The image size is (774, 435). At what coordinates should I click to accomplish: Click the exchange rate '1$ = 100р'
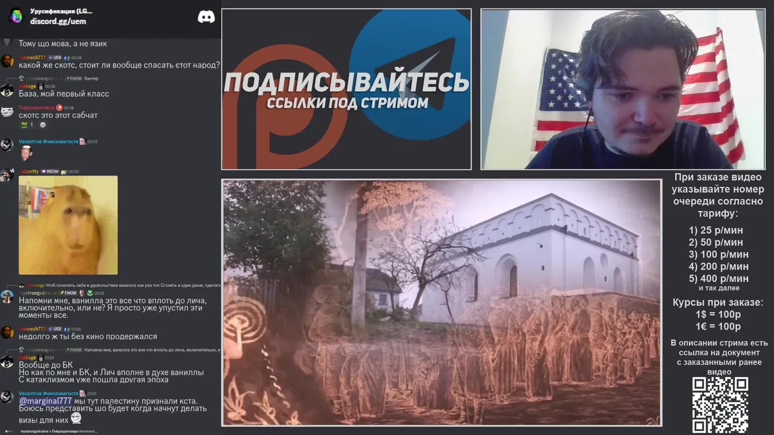click(718, 315)
